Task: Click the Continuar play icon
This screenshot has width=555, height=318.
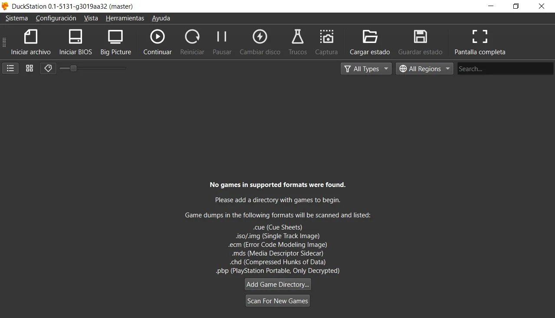Action: (158, 37)
